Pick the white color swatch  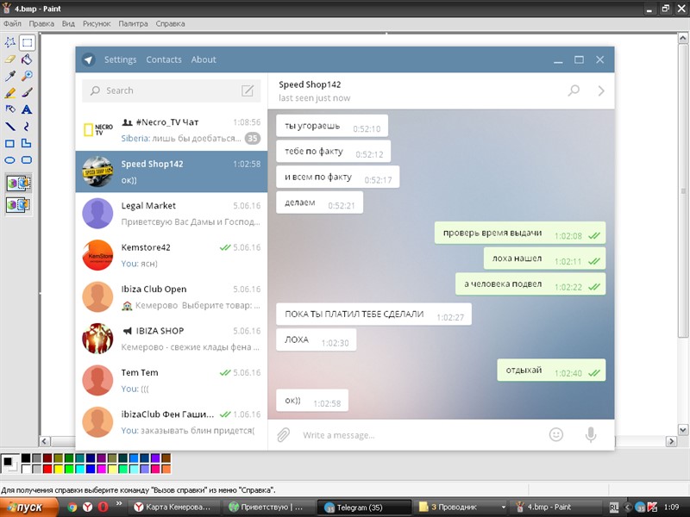26,469
